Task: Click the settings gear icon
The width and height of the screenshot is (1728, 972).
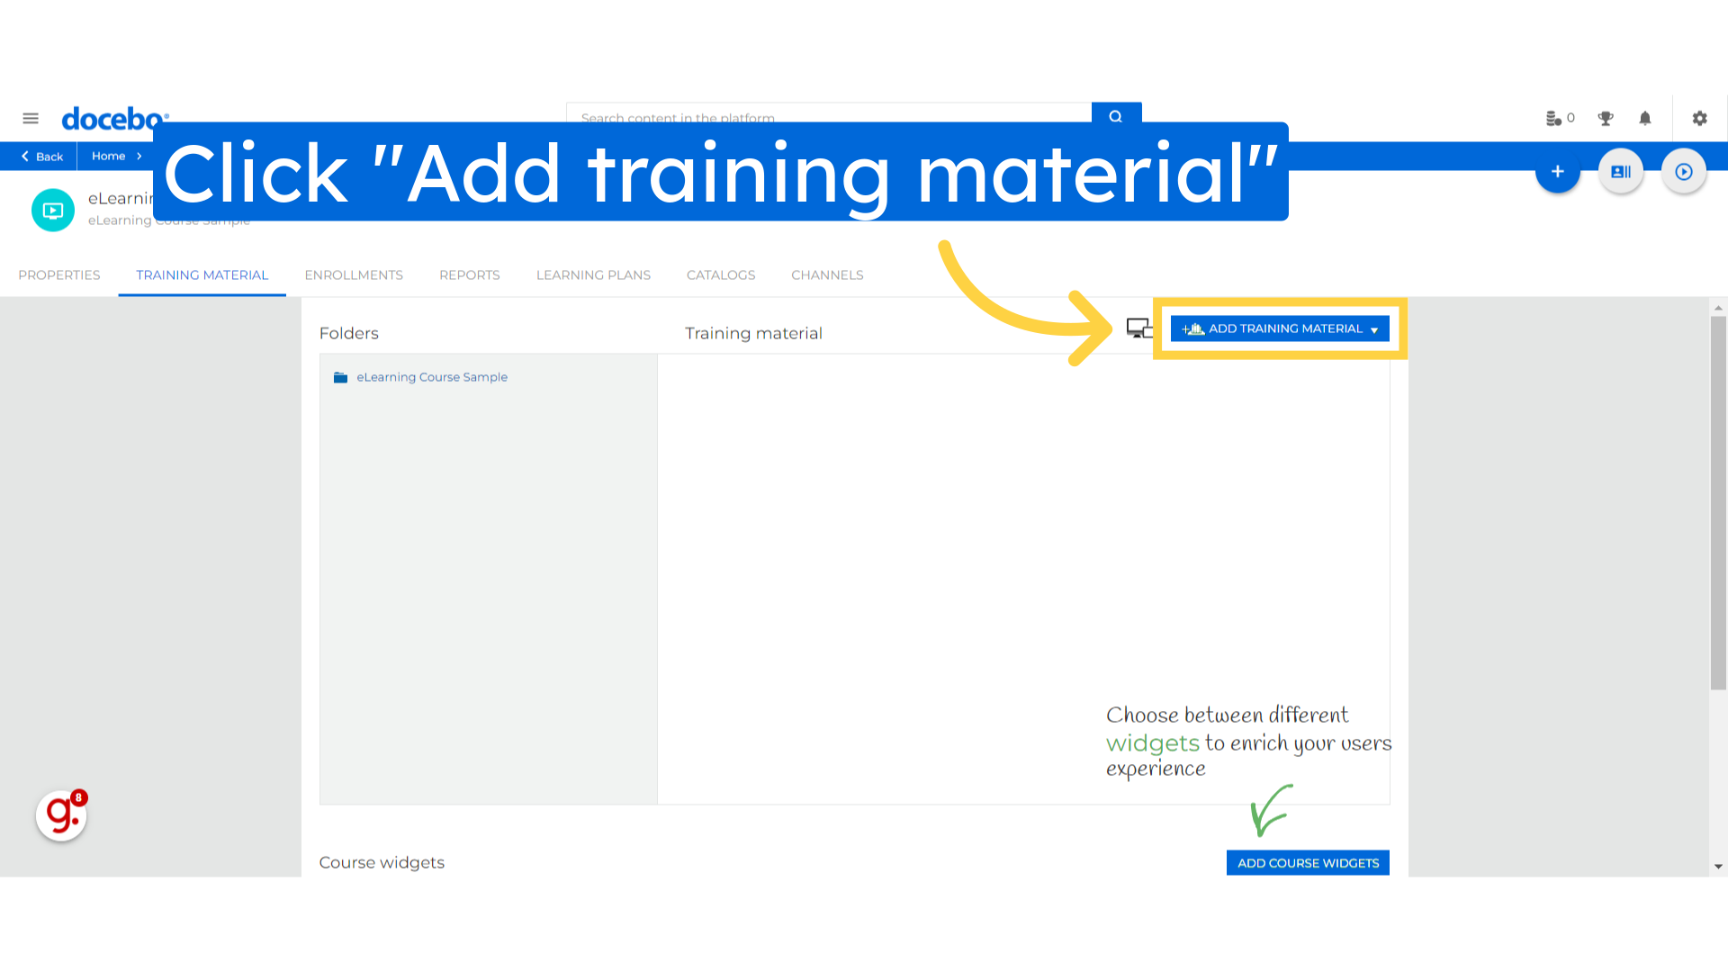Action: coord(1699,119)
